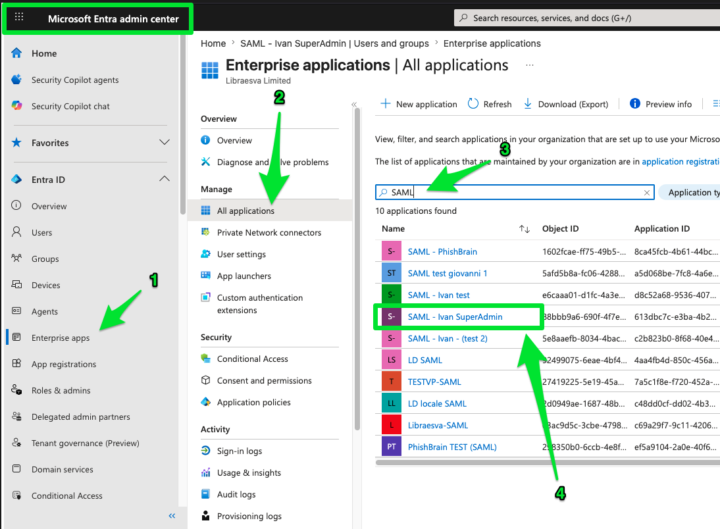Viewport: 720px width, 529px height.
Task: Click the top resource search box
Action: 587,18
